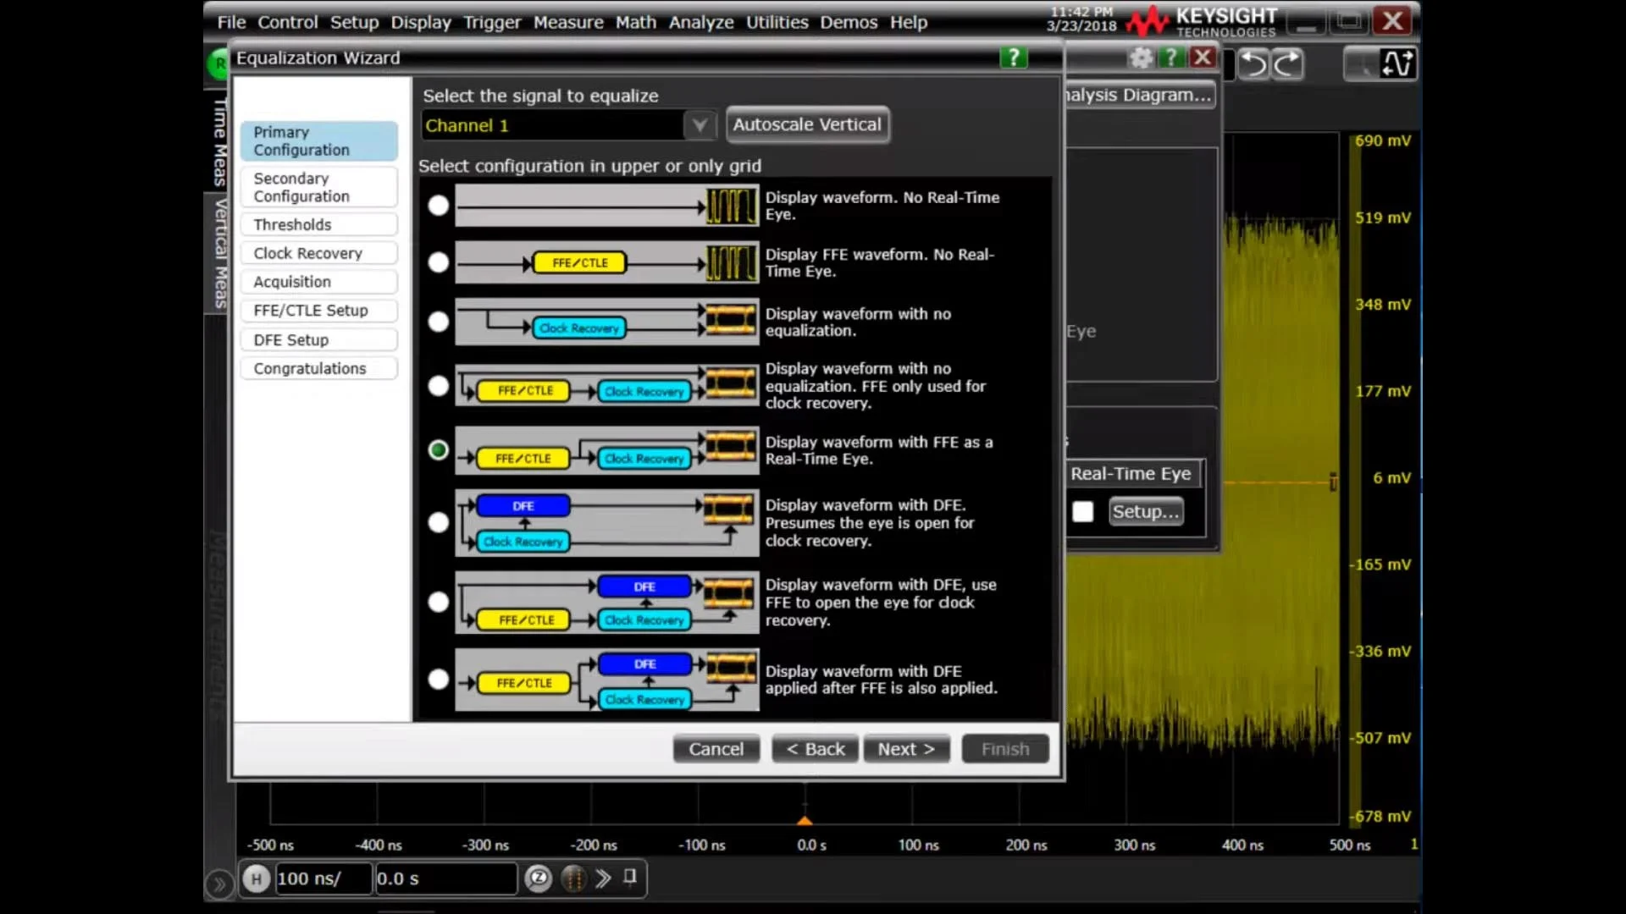Click the Keysight Technologies logo
This screenshot has width=1626, height=914.
[x=1202, y=22]
